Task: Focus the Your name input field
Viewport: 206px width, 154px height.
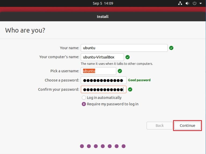Action: [124, 48]
